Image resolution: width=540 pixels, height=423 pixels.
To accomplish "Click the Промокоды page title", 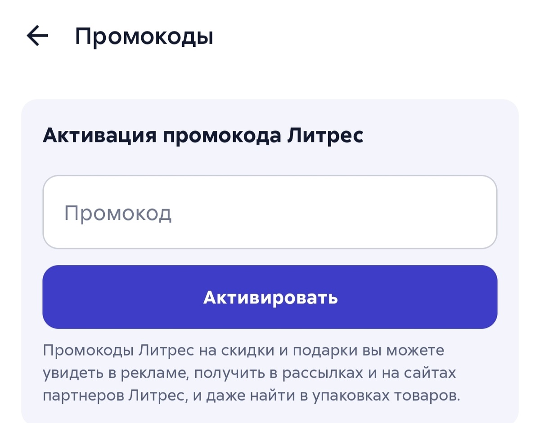I will coord(145,35).
